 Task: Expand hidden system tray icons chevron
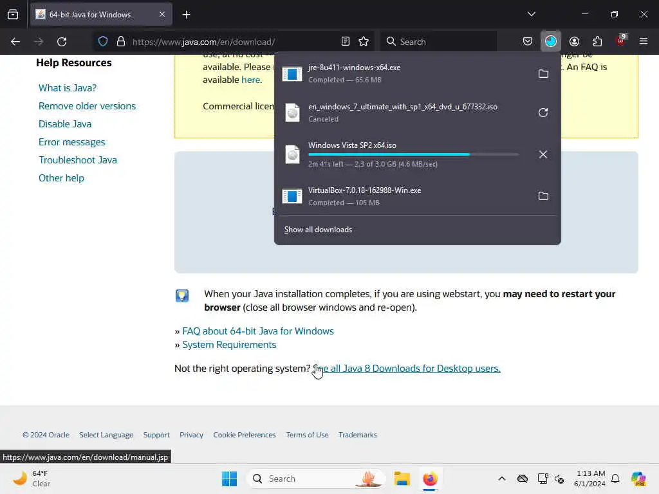(x=502, y=479)
